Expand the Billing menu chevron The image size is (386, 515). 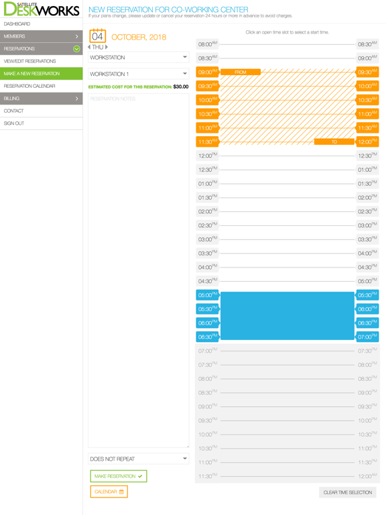point(77,99)
